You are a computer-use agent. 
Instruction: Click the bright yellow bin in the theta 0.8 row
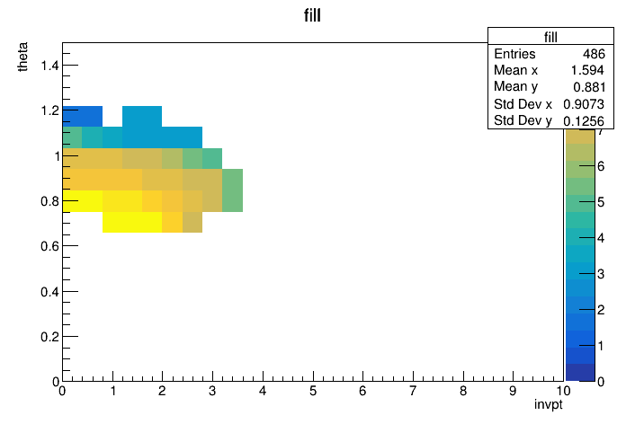coord(82,201)
